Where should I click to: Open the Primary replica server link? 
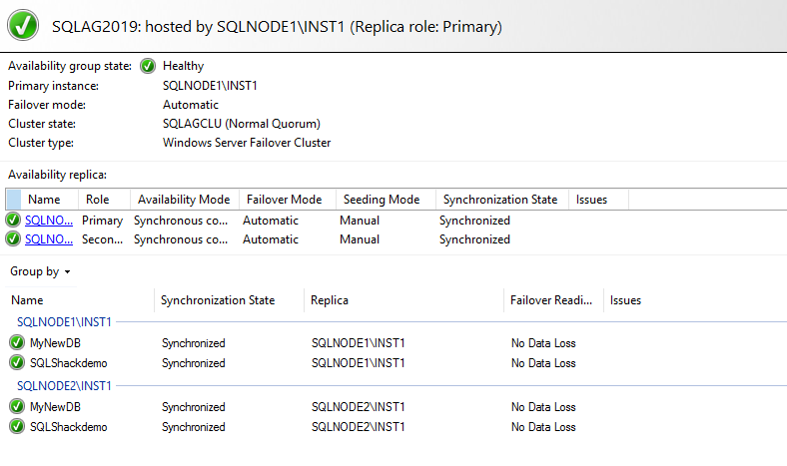pos(49,221)
